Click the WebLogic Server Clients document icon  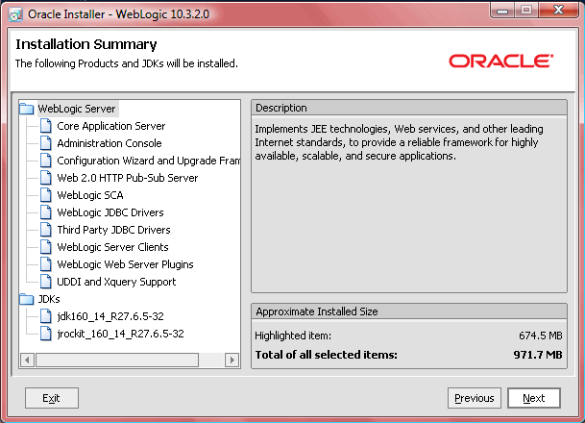pyautogui.click(x=46, y=247)
